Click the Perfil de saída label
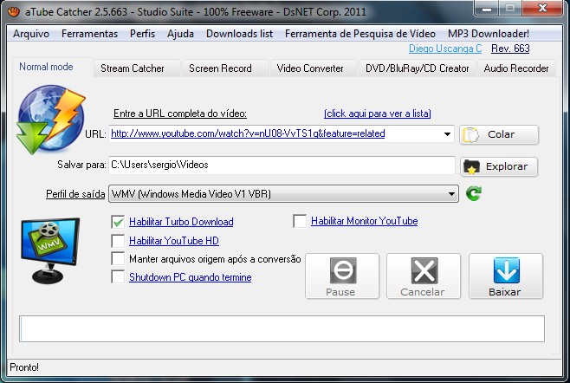This screenshot has width=570, height=383. tap(75, 194)
